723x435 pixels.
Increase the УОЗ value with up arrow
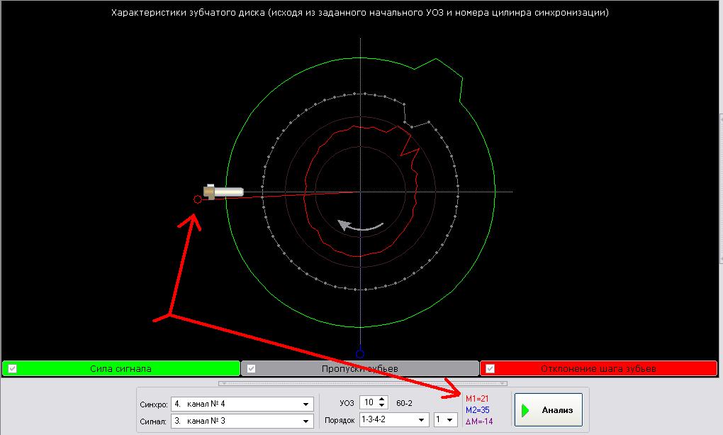pos(382,400)
